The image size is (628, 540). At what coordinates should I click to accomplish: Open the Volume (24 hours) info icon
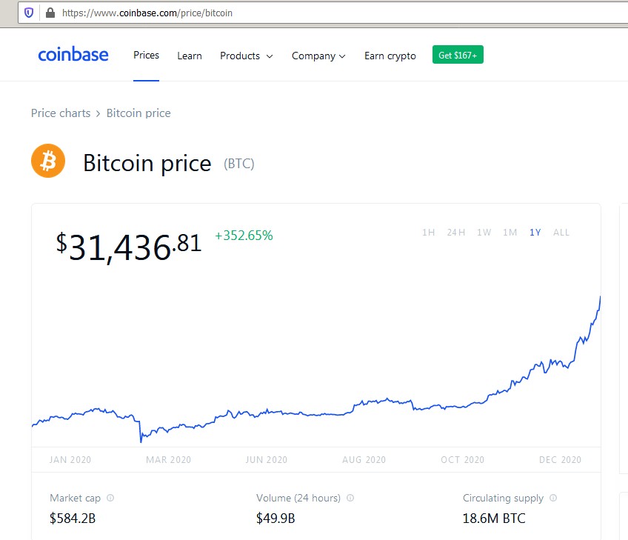point(350,498)
